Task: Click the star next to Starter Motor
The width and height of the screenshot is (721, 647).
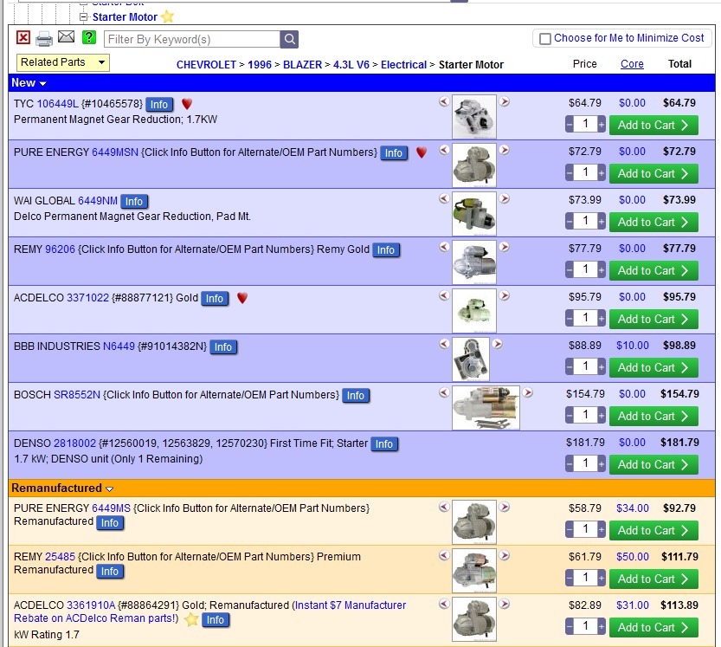Action: tap(167, 16)
